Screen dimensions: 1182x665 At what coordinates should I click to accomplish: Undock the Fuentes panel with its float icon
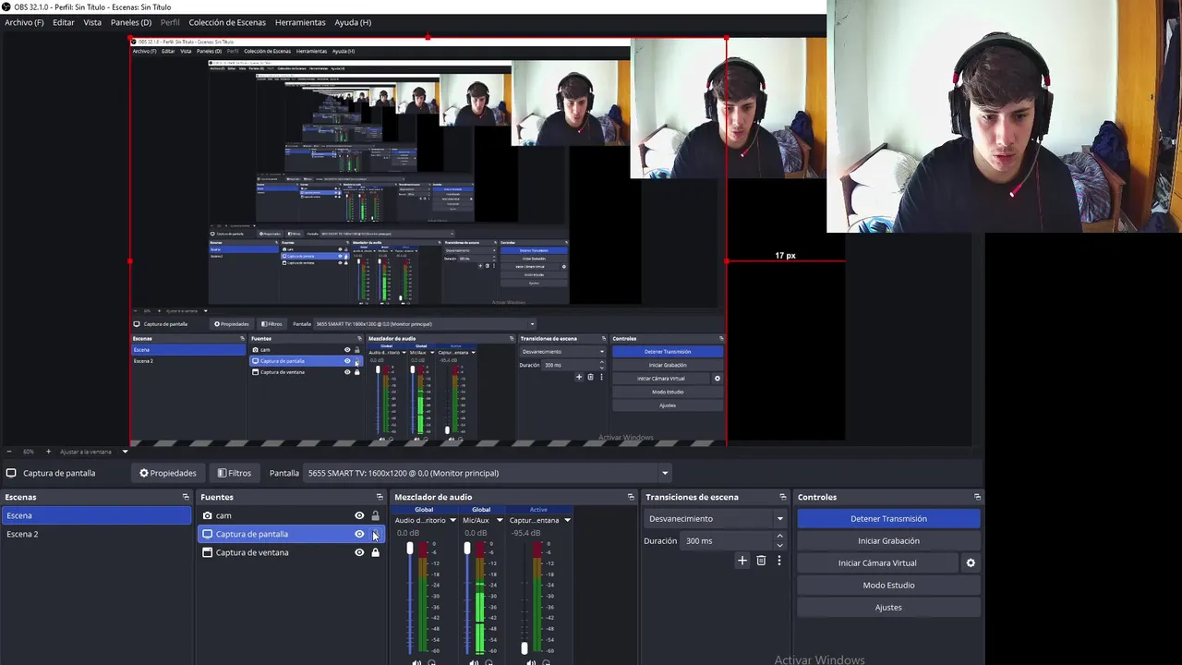(379, 497)
